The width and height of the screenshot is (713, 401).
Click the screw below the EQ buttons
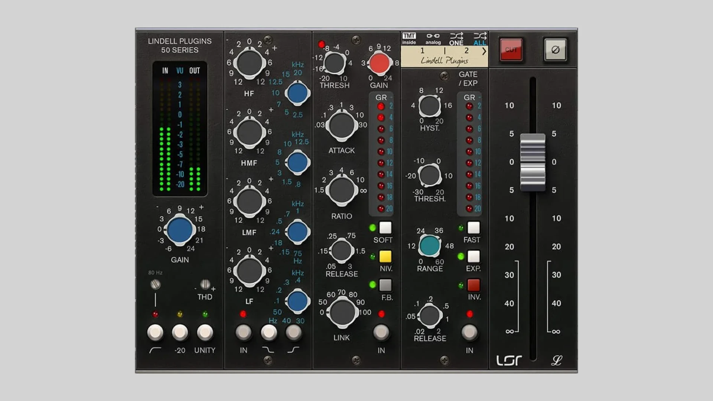pos(268,360)
